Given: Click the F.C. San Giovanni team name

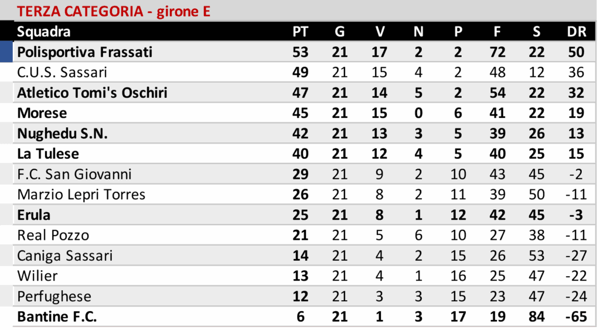Looking at the screenshot, I should tap(74, 174).
